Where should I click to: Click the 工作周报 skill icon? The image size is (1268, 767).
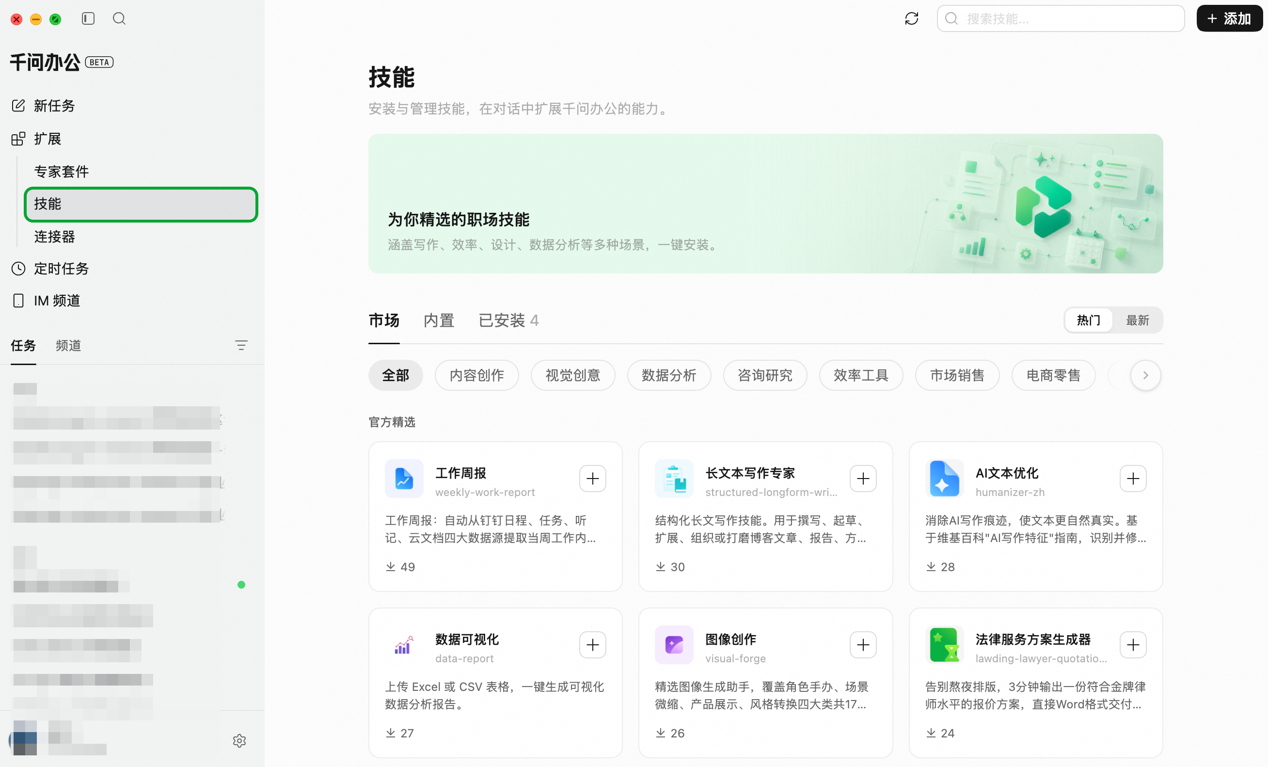pos(404,478)
